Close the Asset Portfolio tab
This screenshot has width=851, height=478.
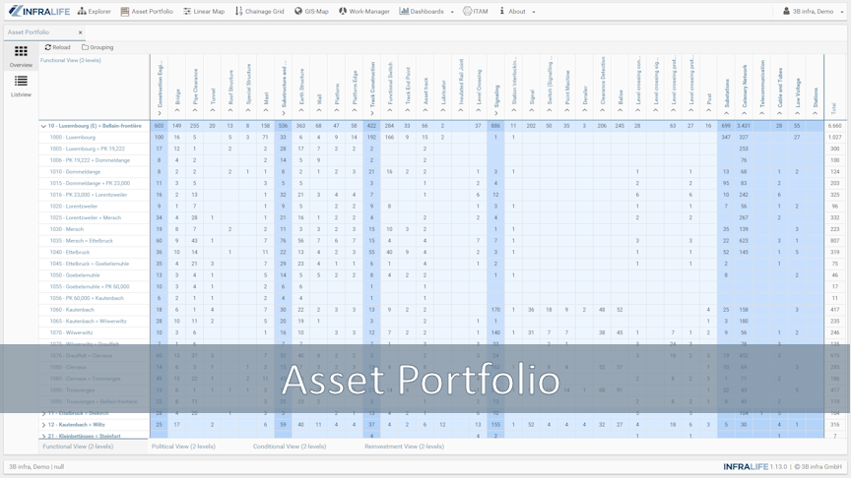[x=81, y=32]
